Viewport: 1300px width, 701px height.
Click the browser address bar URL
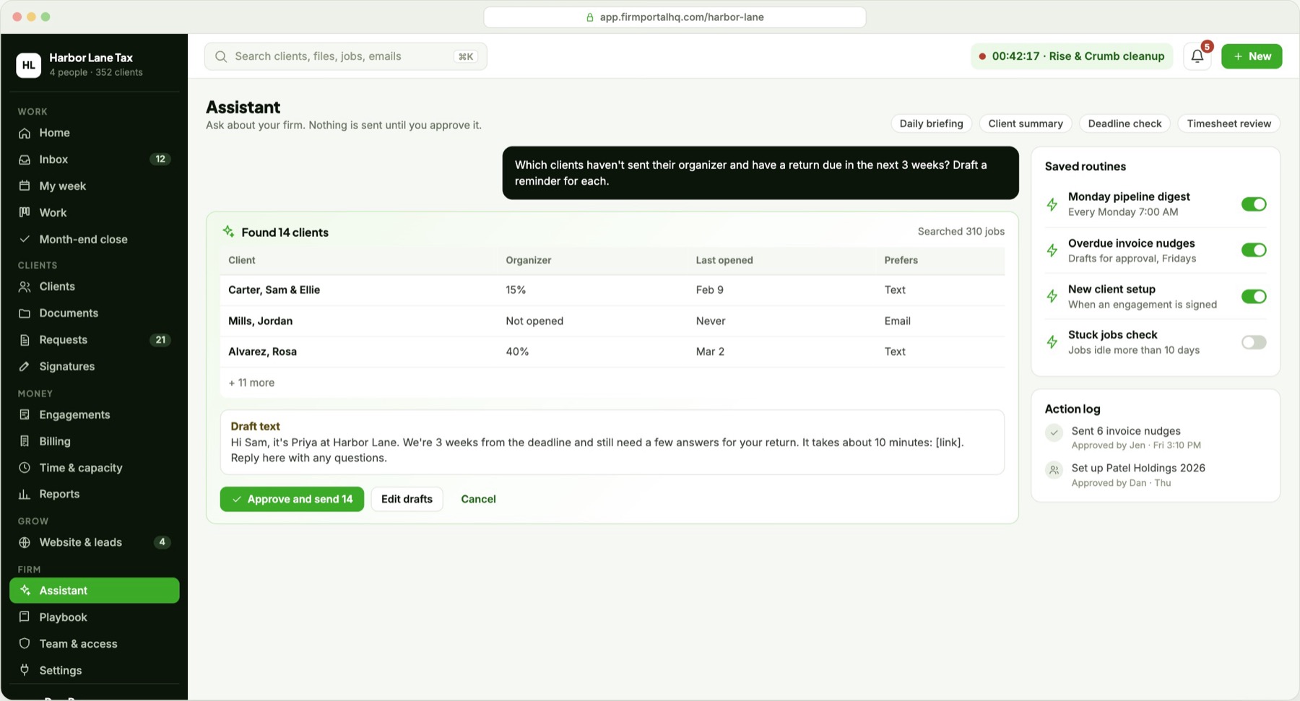tap(675, 17)
